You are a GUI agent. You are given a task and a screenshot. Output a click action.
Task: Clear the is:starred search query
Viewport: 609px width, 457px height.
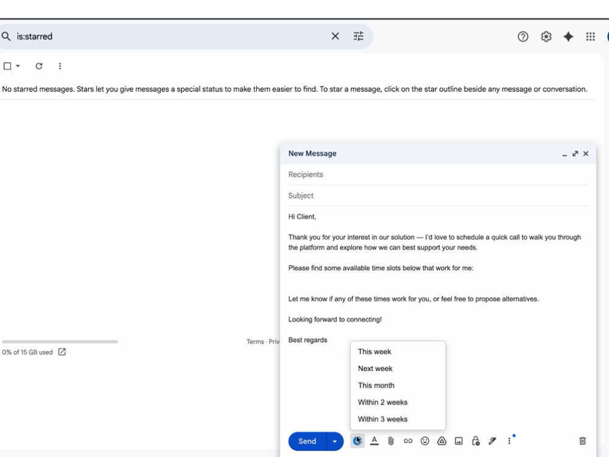point(335,37)
